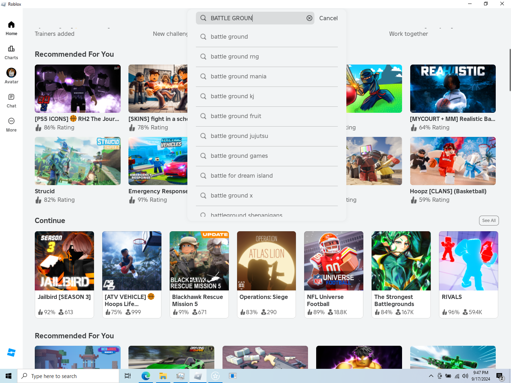The image size is (511, 383).
Task: Pick 'battle ground kj' suggestion
Action: coord(267,96)
